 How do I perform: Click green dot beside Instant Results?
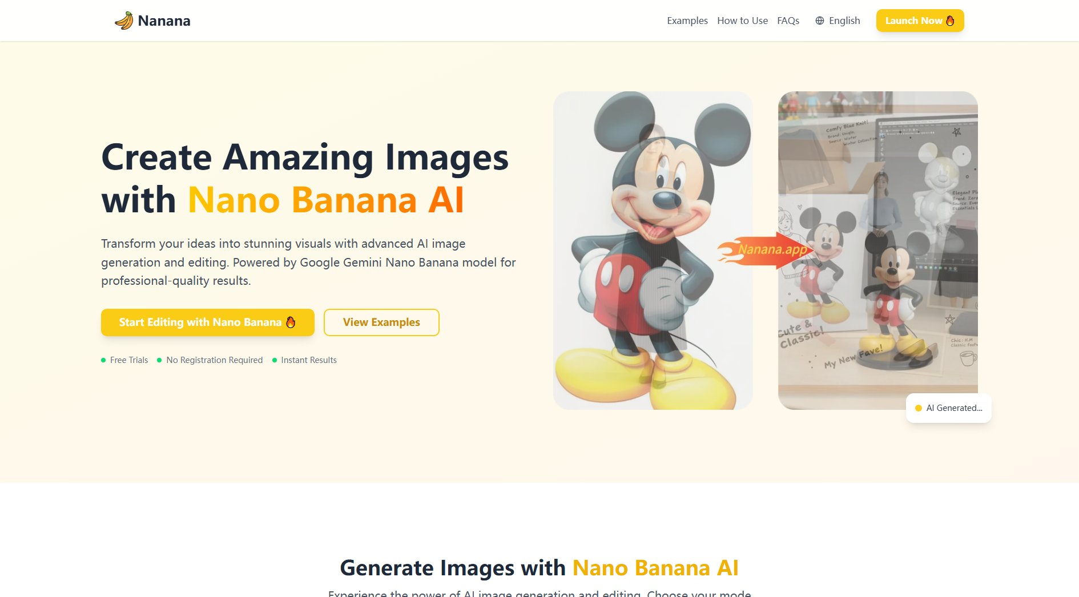tap(275, 360)
